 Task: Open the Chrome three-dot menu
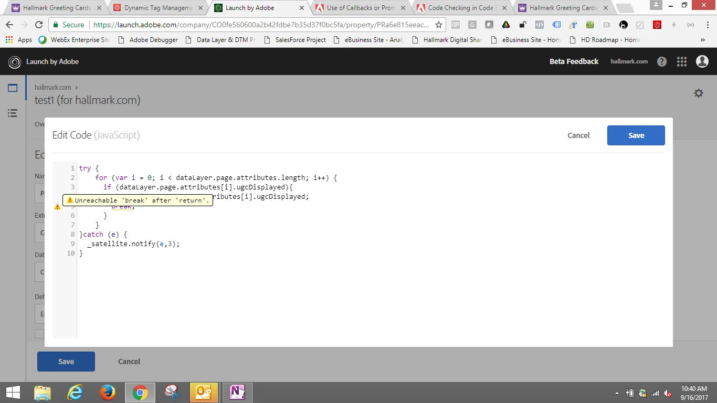tap(707, 25)
